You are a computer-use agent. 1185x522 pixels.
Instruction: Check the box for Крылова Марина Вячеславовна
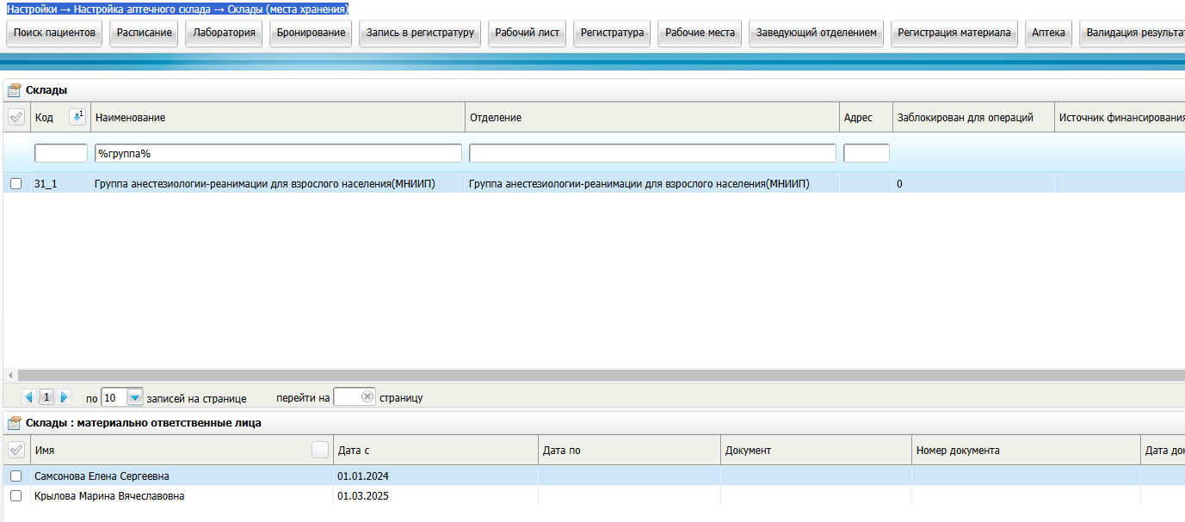(x=15, y=496)
